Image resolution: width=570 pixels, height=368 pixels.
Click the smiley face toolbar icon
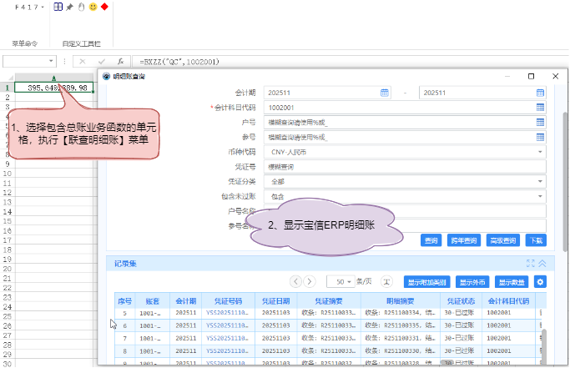click(93, 8)
